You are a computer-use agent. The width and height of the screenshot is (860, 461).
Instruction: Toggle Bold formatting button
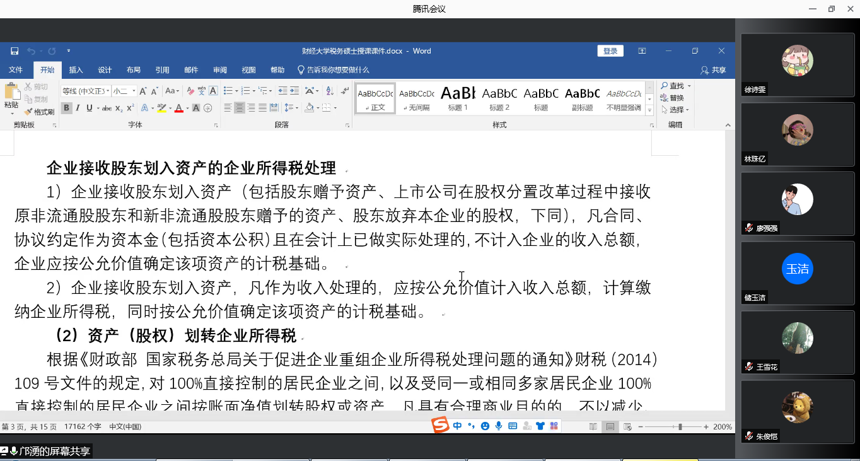(x=66, y=108)
